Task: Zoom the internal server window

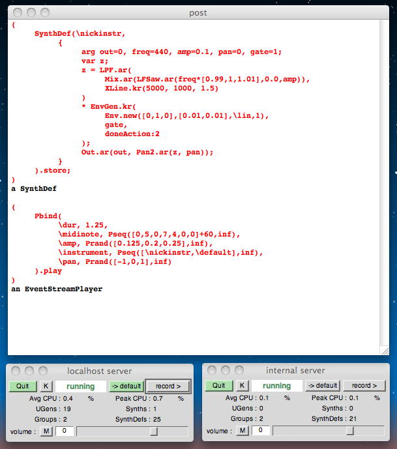Action: 239,370
